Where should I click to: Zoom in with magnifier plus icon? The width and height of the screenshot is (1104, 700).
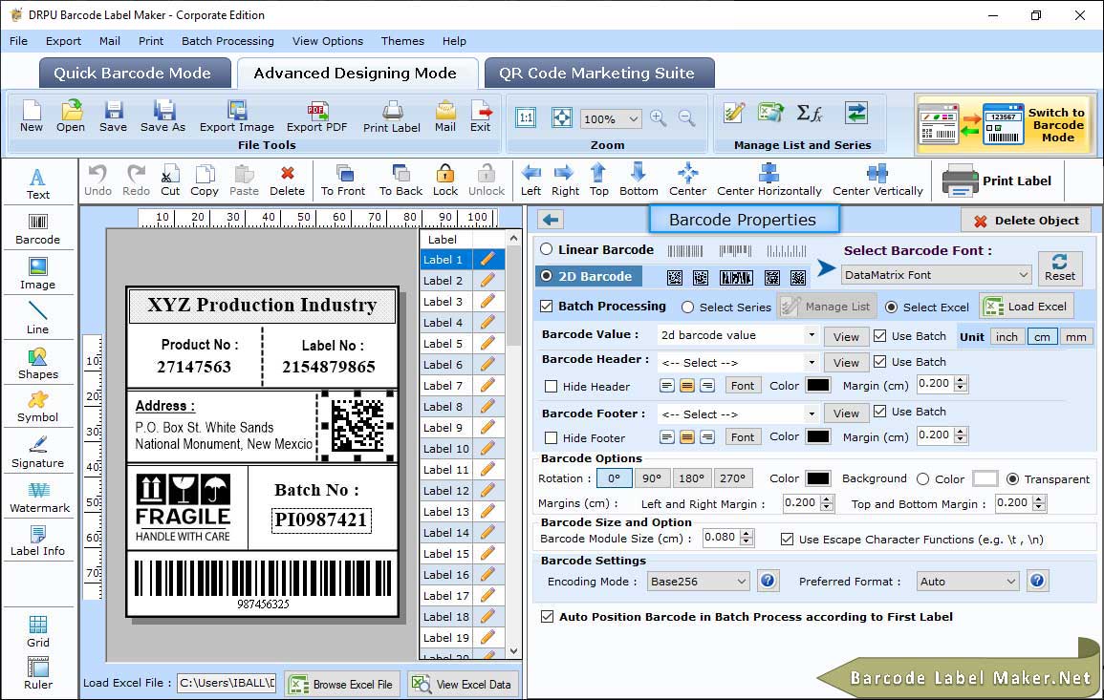coord(659,118)
